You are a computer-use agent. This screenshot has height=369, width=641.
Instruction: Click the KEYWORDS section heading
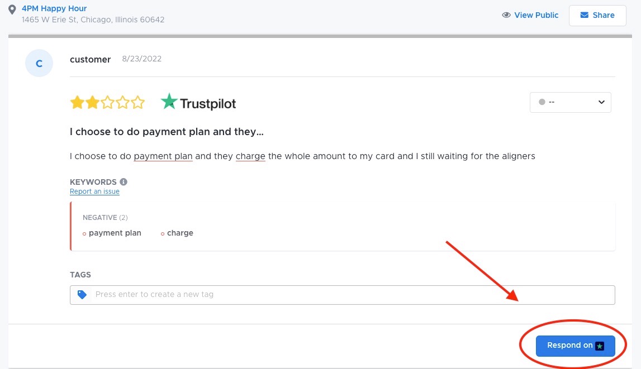click(93, 182)
